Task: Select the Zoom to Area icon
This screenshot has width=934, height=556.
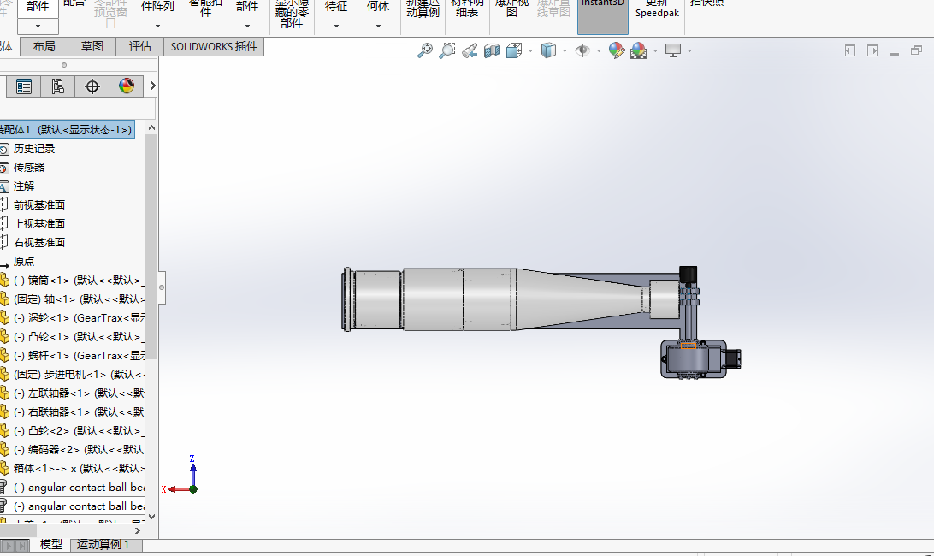Action: [446, 50]
